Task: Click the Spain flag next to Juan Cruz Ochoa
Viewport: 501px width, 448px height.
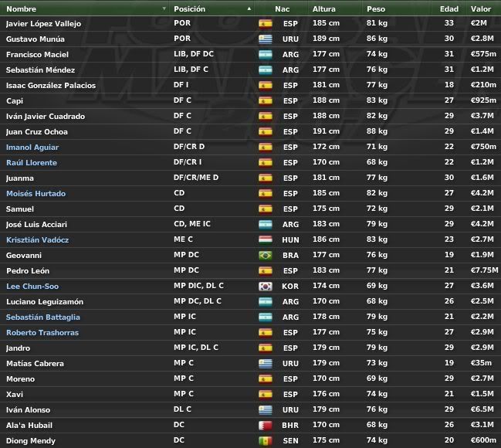Action: [266, 132]
